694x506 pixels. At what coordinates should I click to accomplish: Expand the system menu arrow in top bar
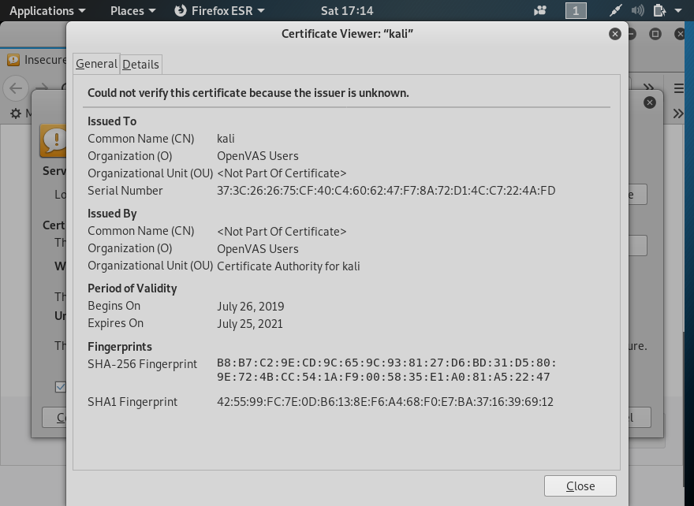pos(678,10)
